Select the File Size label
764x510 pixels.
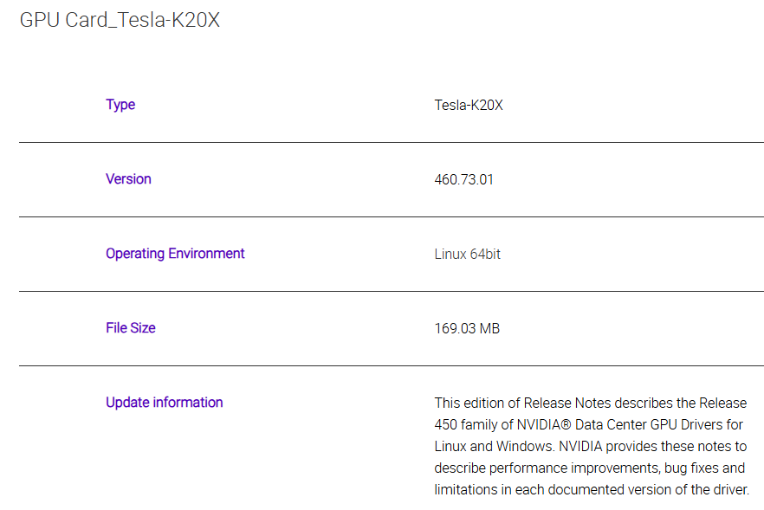click(x=131, y=328)
